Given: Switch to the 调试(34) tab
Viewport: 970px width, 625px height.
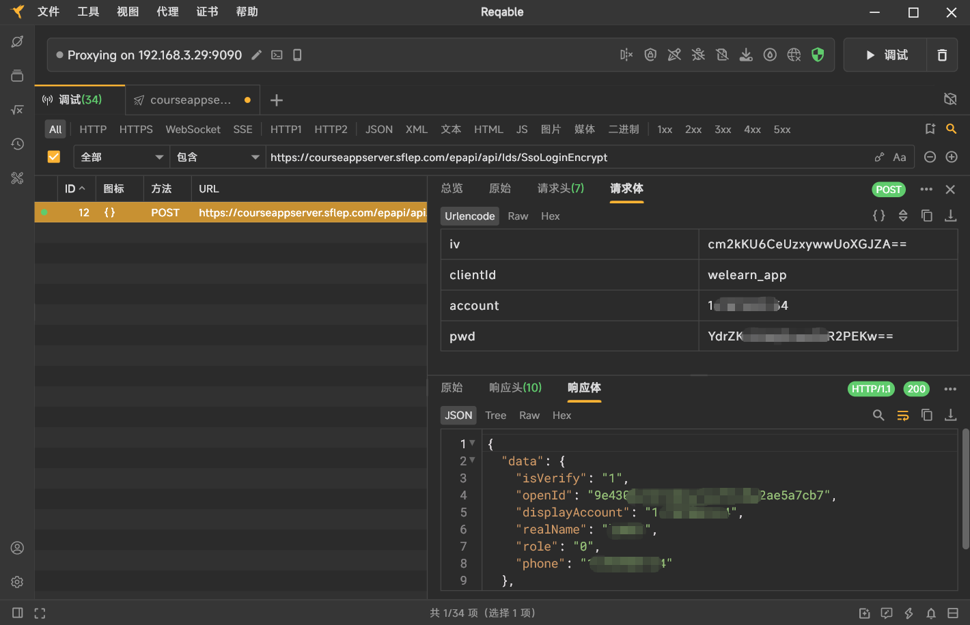Looking at the screenshot, I should 80,100.
